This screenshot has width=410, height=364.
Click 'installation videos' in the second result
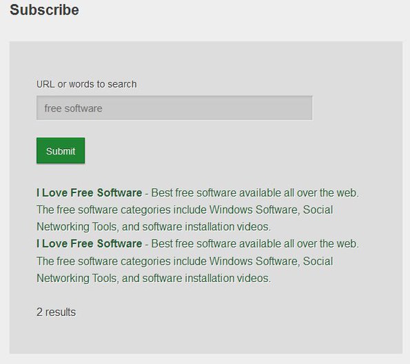point(227,278)
